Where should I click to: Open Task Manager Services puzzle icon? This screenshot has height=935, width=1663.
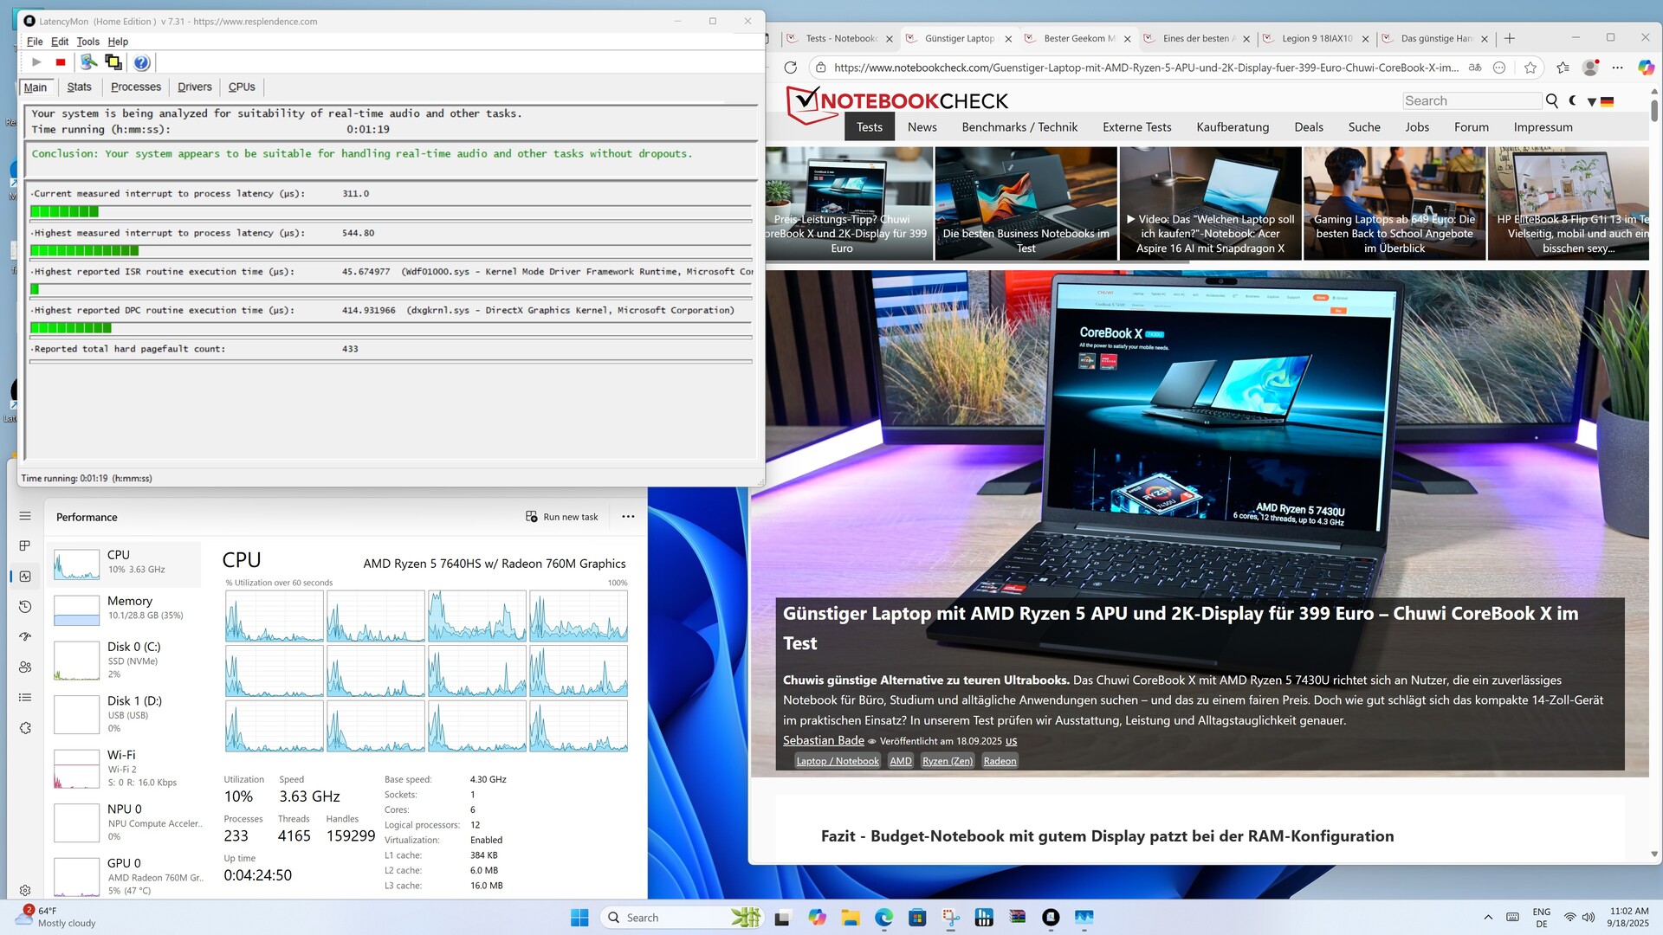pyautogui.click(x=25, y=728)
